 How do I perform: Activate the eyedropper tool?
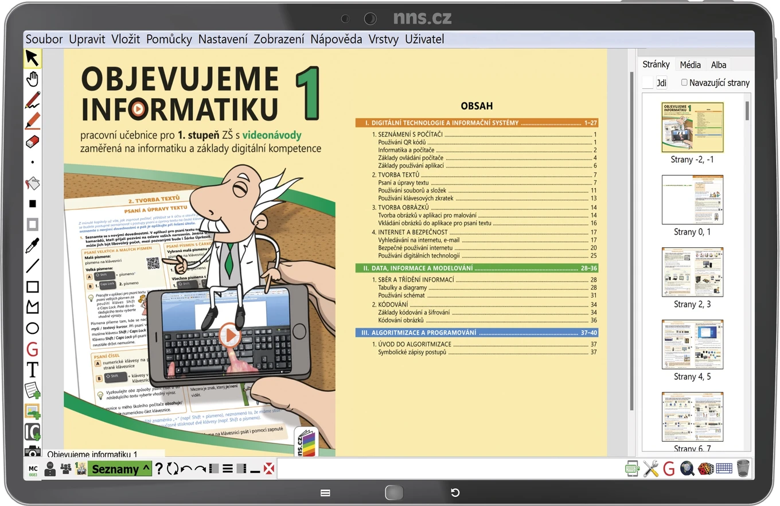coord(33,245)
